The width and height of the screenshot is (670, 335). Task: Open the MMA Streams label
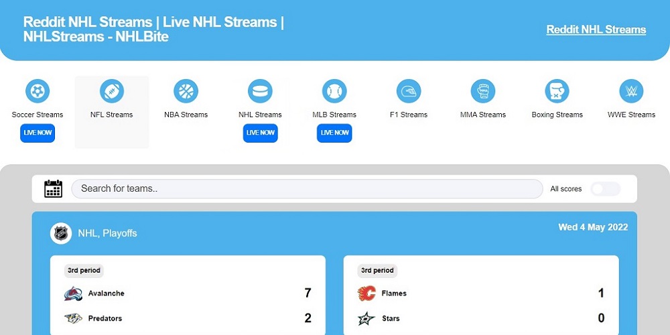[x=483, y=115]
